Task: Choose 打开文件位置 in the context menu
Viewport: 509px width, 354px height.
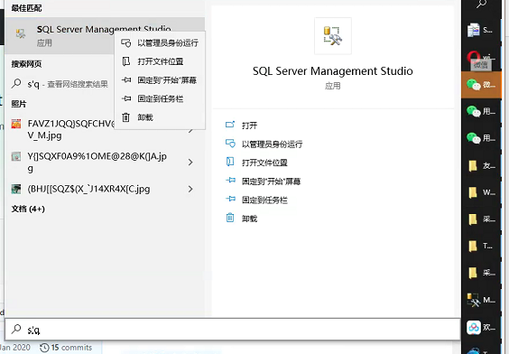Action: point(160,61)
